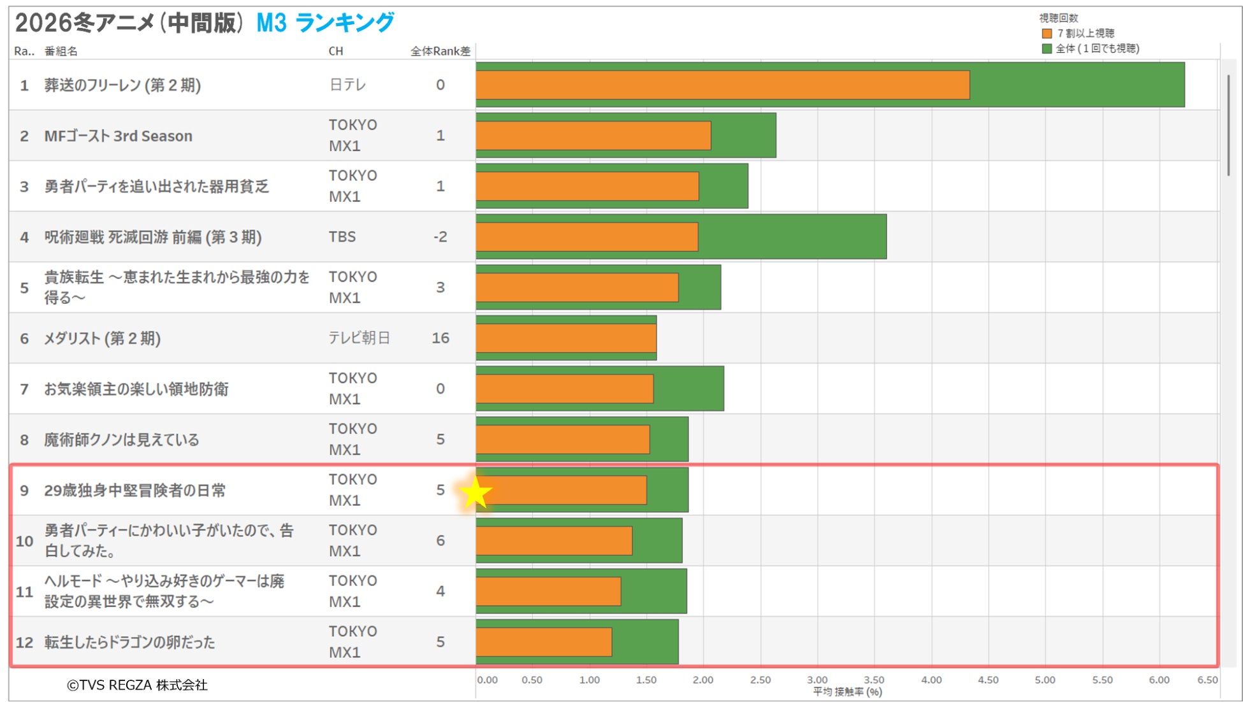
Task: Click the 転生したらドラゴンの卵だった title
Action: click(x=129, y=642)
